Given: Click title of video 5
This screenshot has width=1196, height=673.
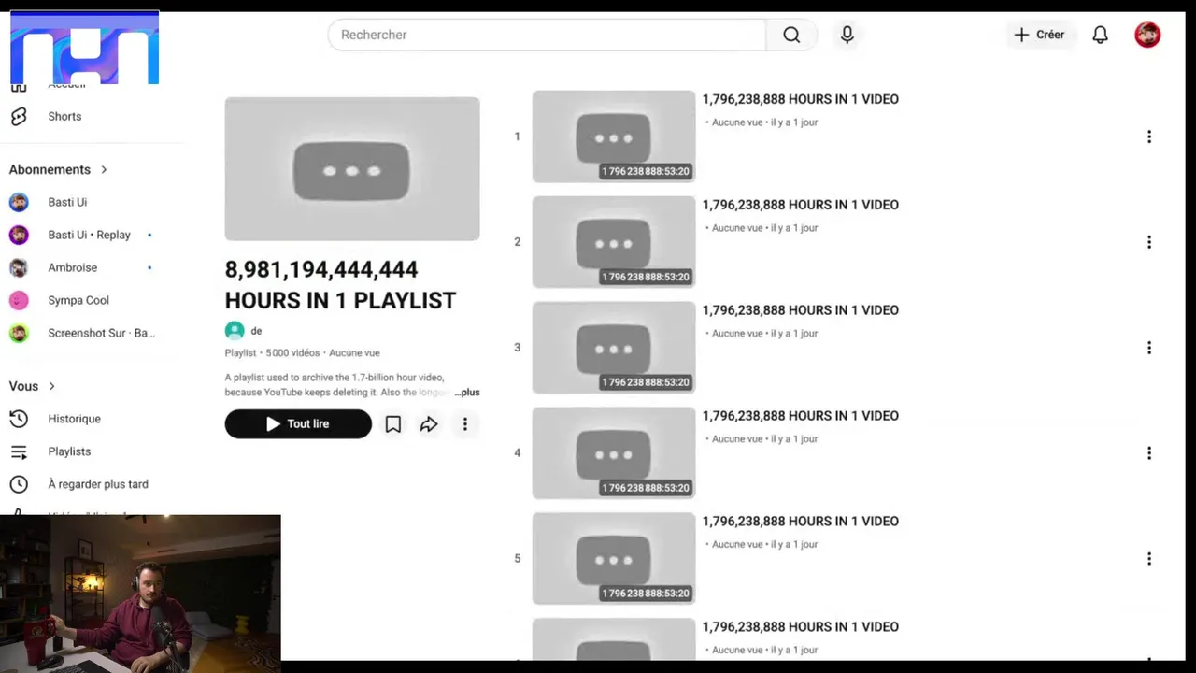Looking at the screenshot, I should (801, 522).
